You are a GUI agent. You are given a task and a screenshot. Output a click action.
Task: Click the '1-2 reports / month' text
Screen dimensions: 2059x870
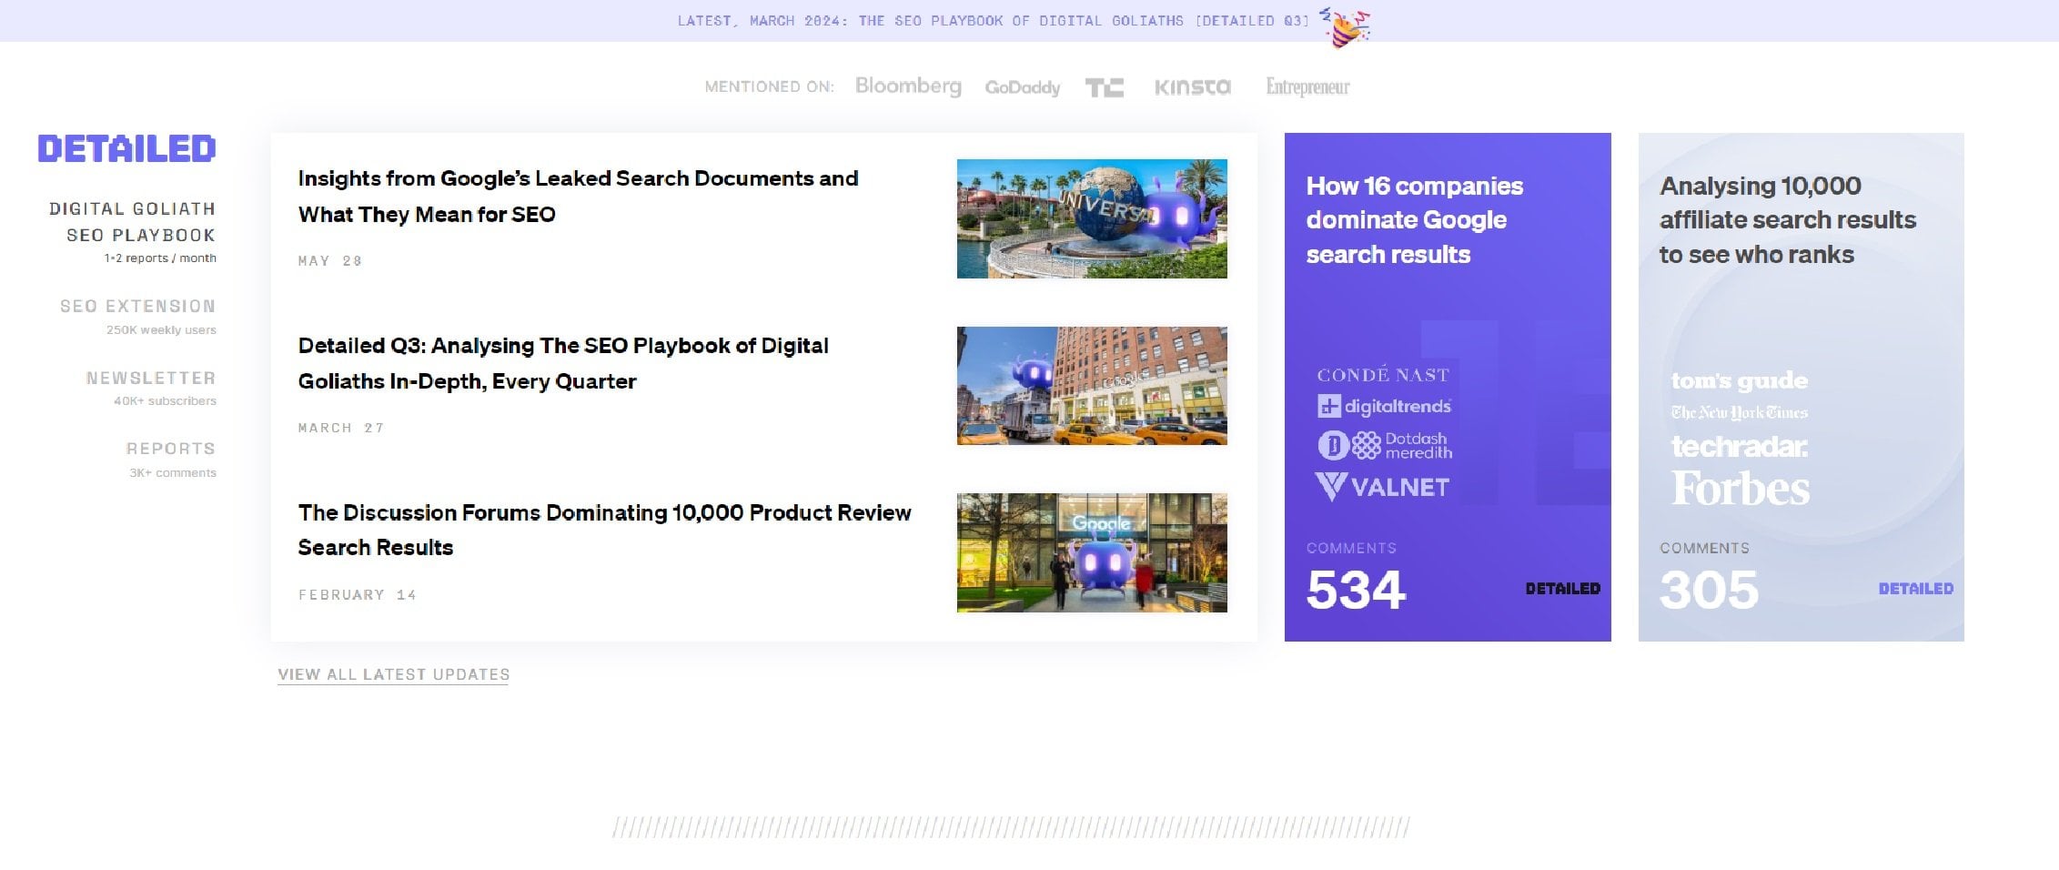click(160, 258)
